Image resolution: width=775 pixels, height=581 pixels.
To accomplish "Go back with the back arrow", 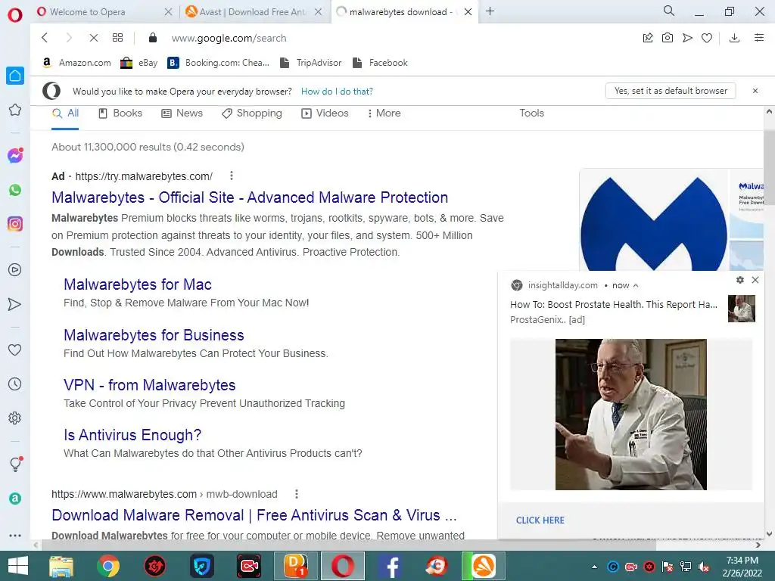I will pos(45,38).
